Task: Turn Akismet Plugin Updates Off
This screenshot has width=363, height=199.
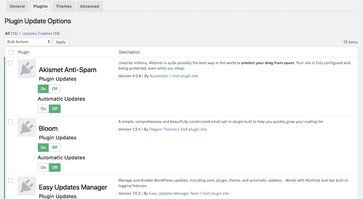Action: (x=54, y=89)
